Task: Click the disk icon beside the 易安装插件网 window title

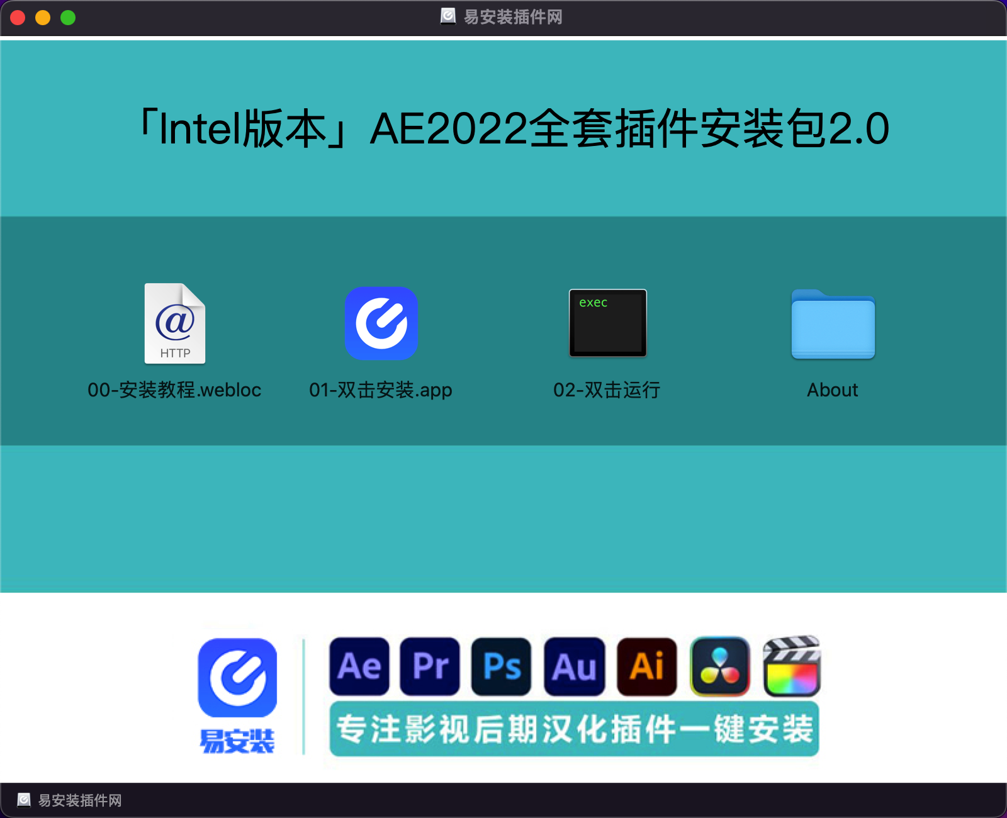Action: pyautogui.click(x=448, y=16)
